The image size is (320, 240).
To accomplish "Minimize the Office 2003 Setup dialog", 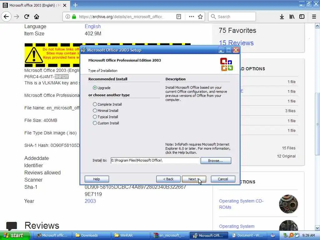I will click(221, 50).
